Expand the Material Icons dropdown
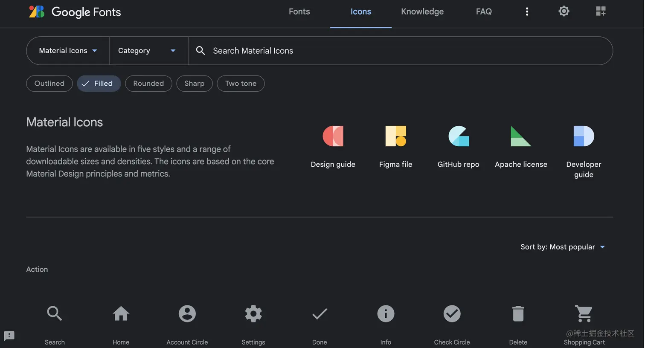645x348 pixels. 68,51
